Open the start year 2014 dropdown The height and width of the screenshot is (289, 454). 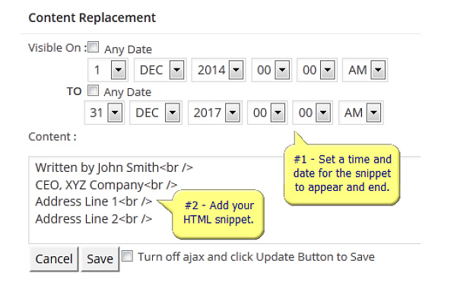(x=218, y=70)
